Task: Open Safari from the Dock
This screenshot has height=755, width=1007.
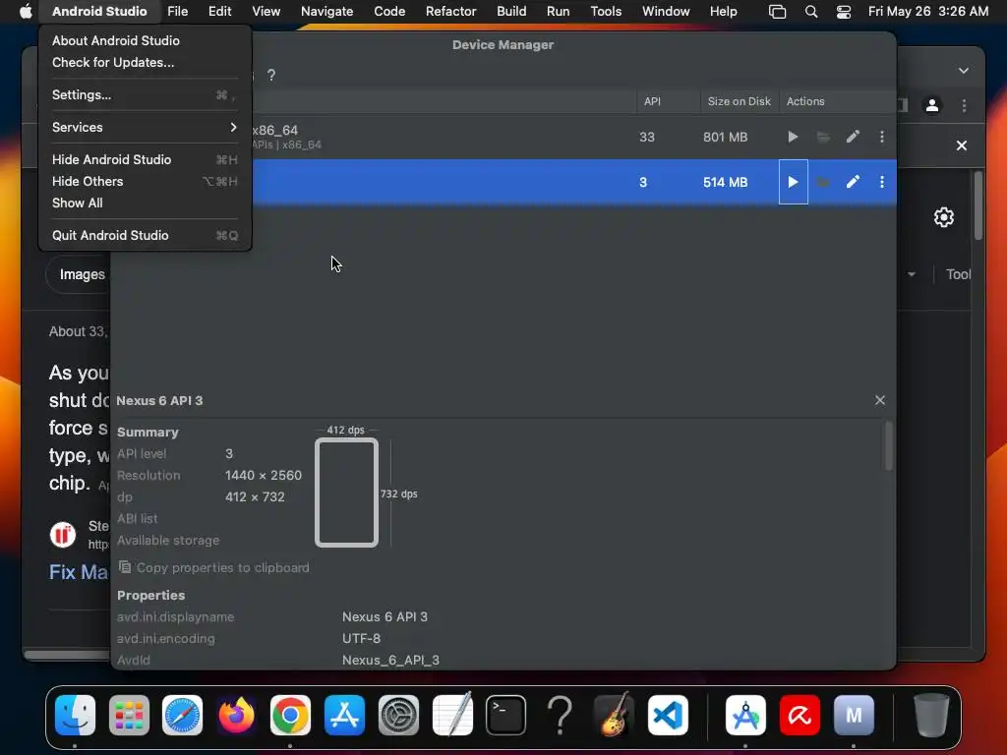Action: pyautogui.click(x=182, y=715)
